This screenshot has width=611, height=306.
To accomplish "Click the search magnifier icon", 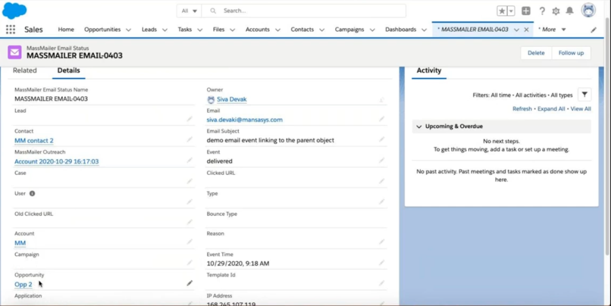I will 213,11.
